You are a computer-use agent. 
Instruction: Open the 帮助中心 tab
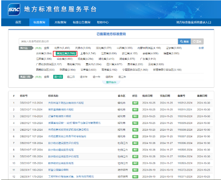pos(102,22)
